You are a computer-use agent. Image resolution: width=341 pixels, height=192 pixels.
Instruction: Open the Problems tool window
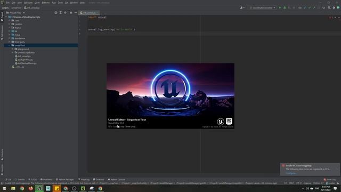click(46, 179)
